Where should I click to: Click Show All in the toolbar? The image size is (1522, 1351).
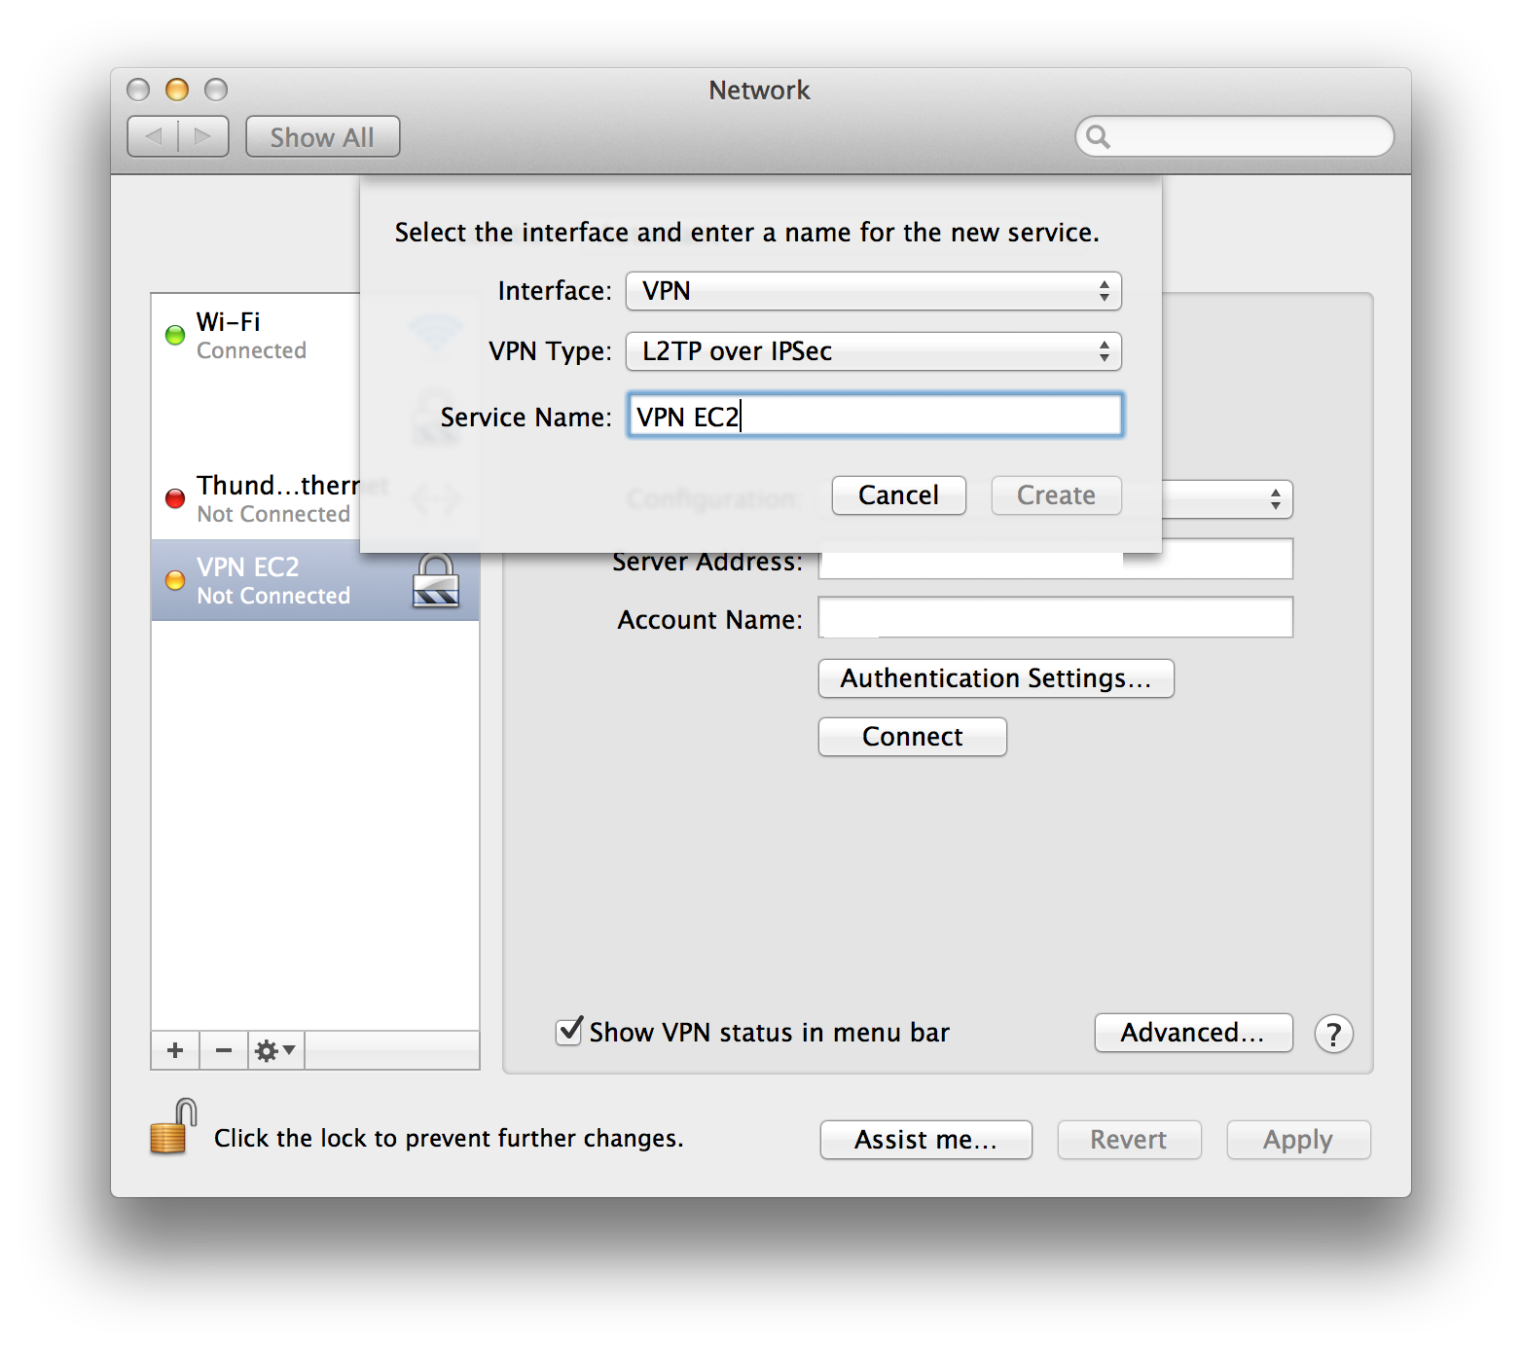point(323,137)
